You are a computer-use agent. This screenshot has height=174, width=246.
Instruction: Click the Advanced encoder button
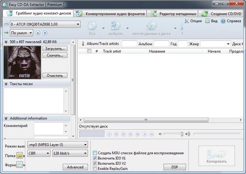click(75, 167)
